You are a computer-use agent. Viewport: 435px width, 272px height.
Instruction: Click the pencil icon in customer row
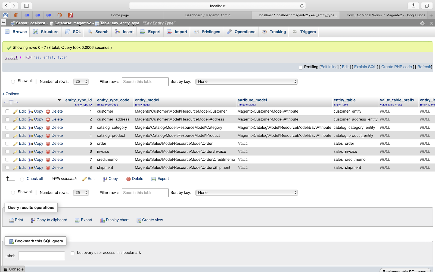[x=16, y=112]
